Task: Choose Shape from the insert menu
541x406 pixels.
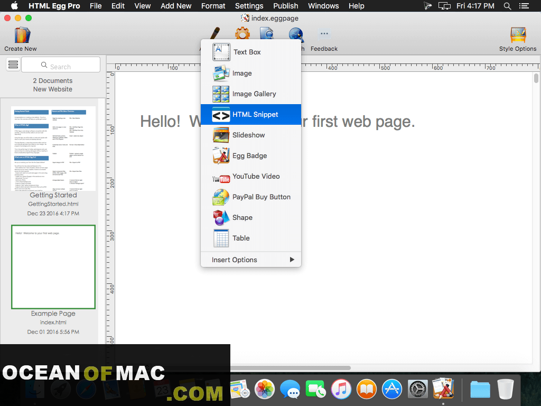Action: click(251, 217)
